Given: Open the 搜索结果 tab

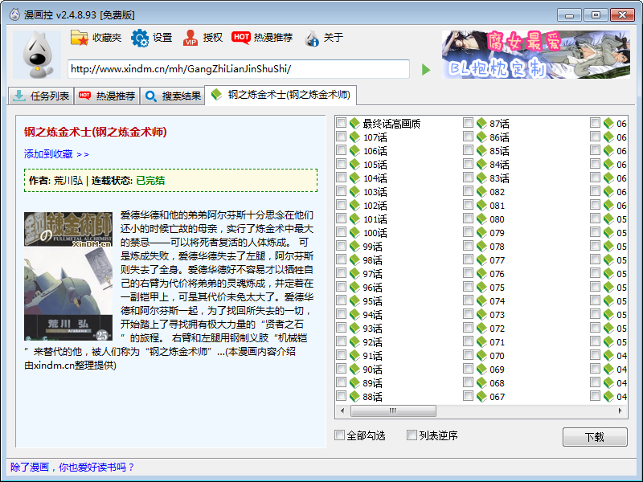Looking at the screenshot, I should click(172, 96).
